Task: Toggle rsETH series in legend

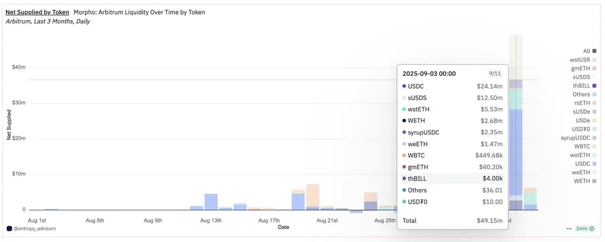Action: tap(585, 103)
